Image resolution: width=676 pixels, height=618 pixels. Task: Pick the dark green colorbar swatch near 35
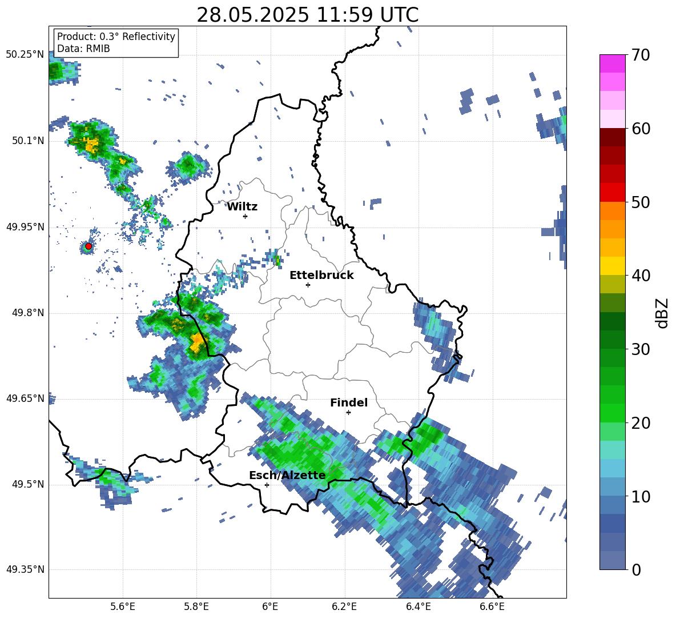pyautogui.click(x=612, y=321)
